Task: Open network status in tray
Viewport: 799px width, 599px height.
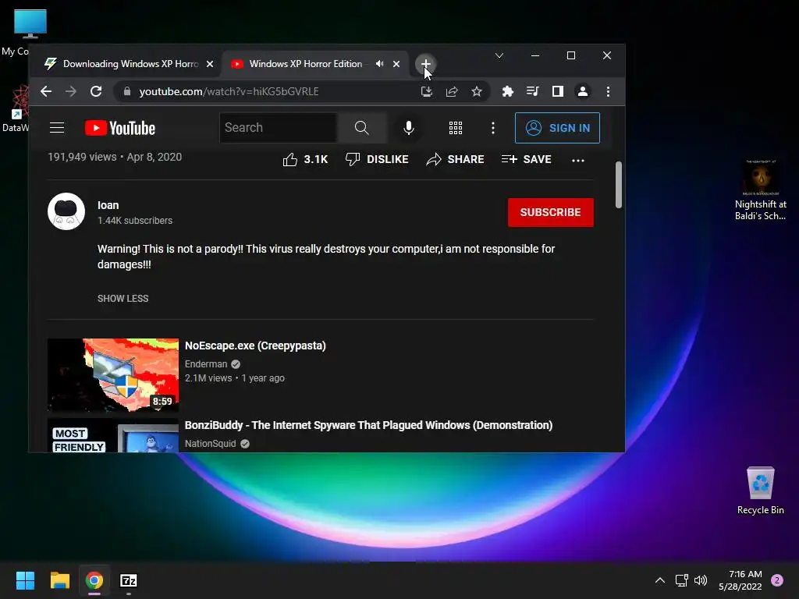Action: (681, 580)
